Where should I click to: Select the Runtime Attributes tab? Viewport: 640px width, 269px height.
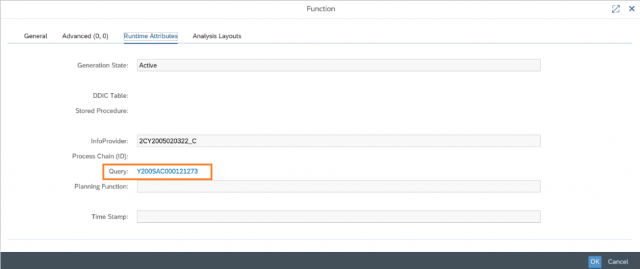pos(151,36)
